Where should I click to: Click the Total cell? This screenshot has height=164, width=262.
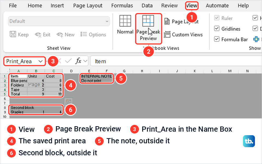pyautogui.click(x=19, y=94)
